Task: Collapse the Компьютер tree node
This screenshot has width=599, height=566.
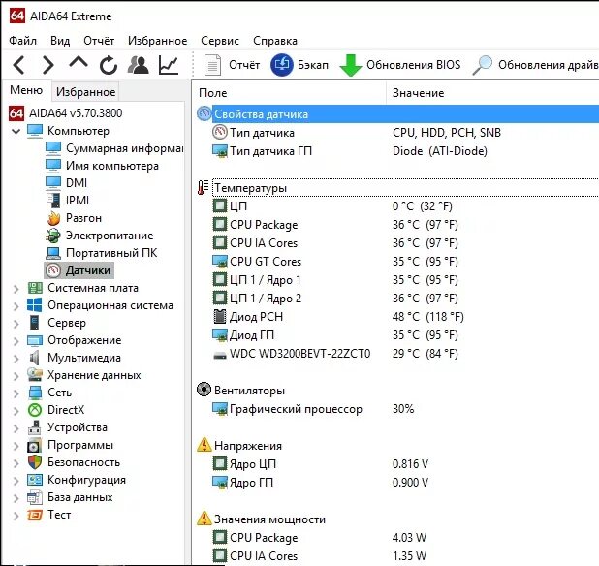Action: click(16, 132)
